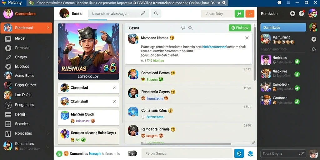
Task: Click the blue people icon at bottom right
Action: [x=250, y=153]
